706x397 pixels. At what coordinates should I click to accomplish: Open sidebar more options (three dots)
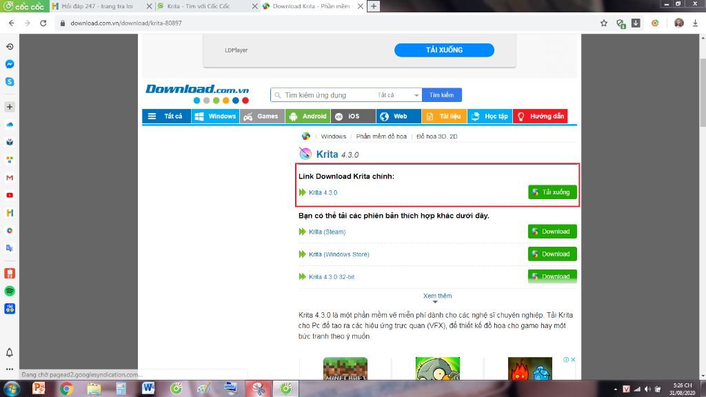pos(10,369)
